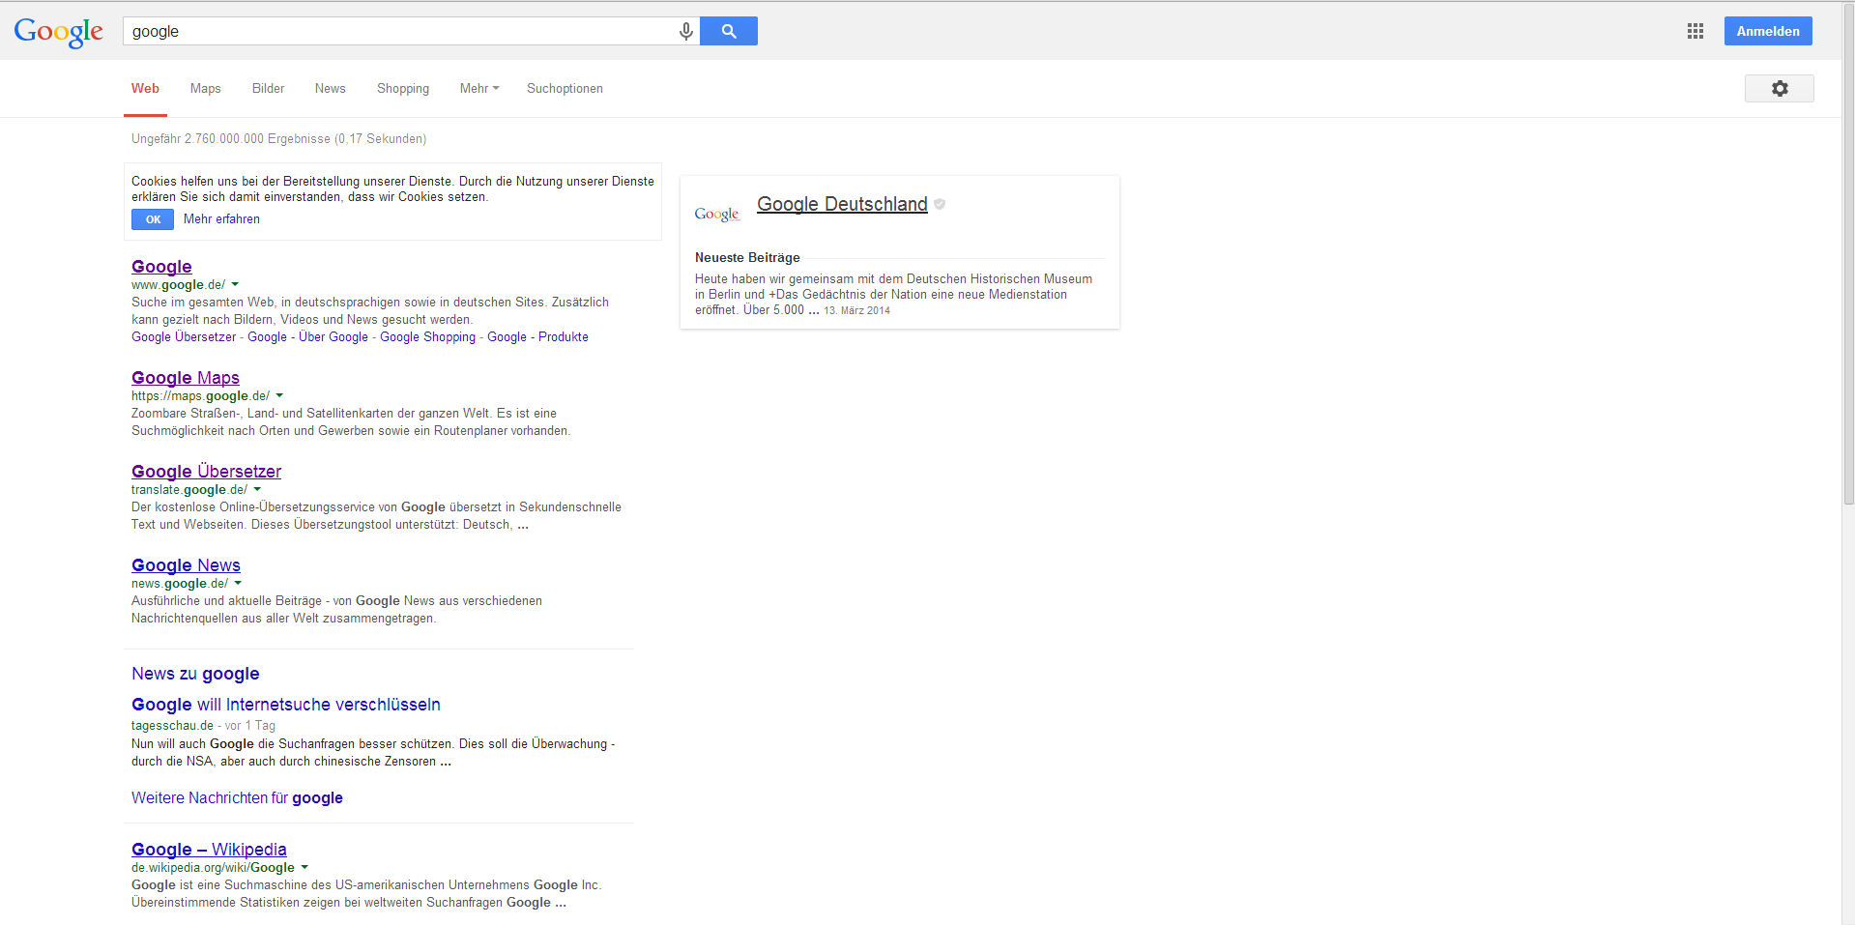Expand the arrow next to www.google.de/
The width and height of the screenshot is (1855, 925).
coord(235,285)
